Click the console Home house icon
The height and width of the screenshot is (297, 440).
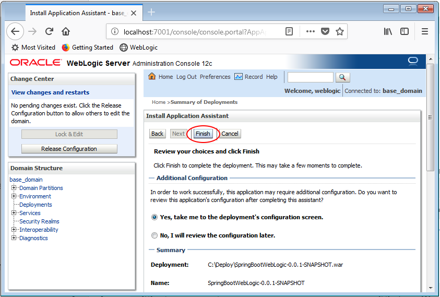pos(152,76)
